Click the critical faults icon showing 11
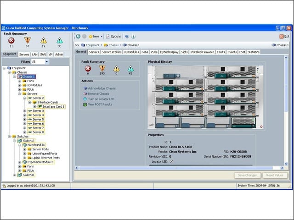Screen dimensions: 294x220 point(11,40)
